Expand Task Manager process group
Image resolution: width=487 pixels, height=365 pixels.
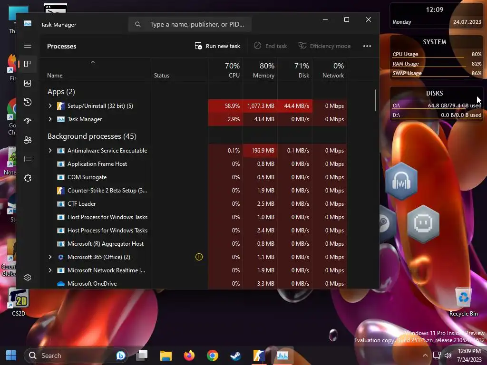(x=50, y=119)
